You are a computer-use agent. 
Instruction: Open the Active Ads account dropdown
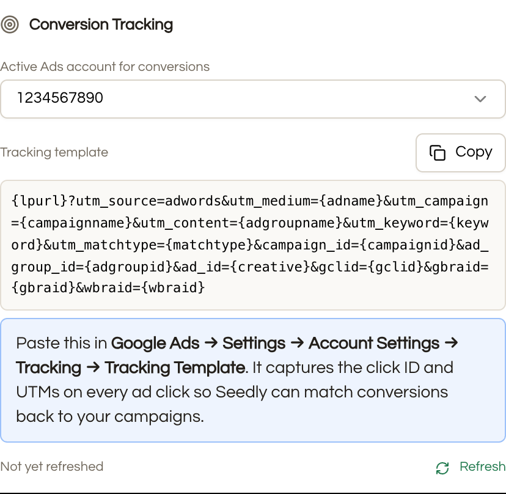pyautogui.click(x=252, y=99)
